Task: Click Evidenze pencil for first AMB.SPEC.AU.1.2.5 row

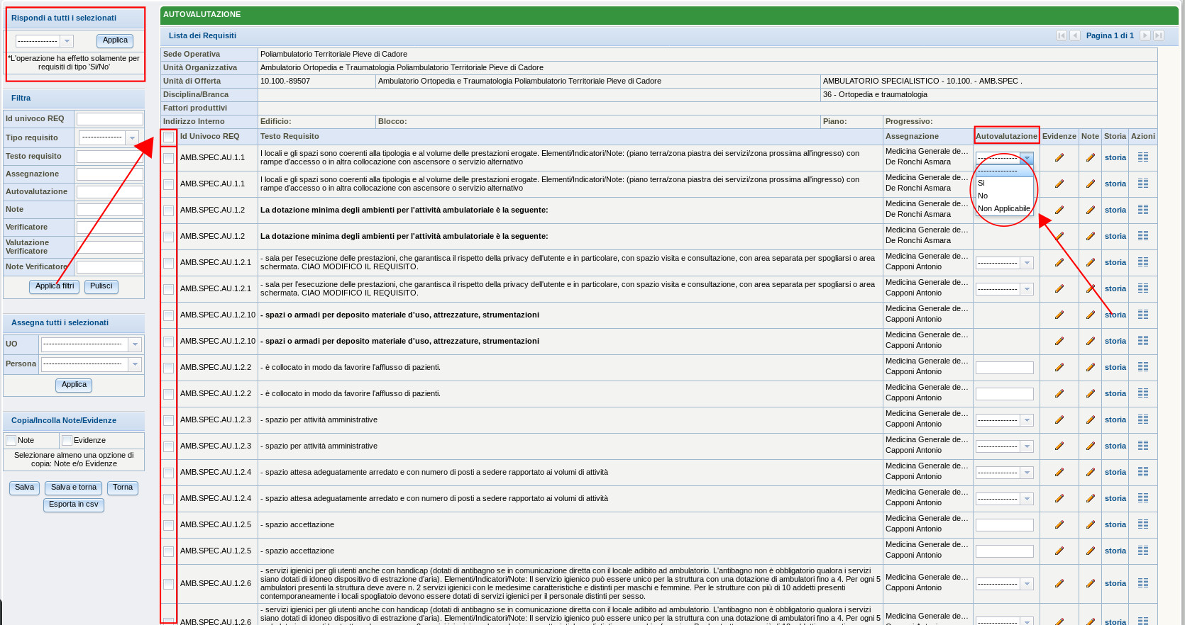Action: pos(1059,524)
